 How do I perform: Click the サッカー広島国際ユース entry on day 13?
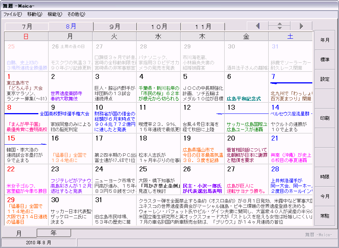point(247,127)
